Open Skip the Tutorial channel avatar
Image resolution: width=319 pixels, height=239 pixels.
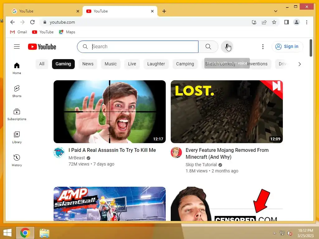(x=176, y=152)
